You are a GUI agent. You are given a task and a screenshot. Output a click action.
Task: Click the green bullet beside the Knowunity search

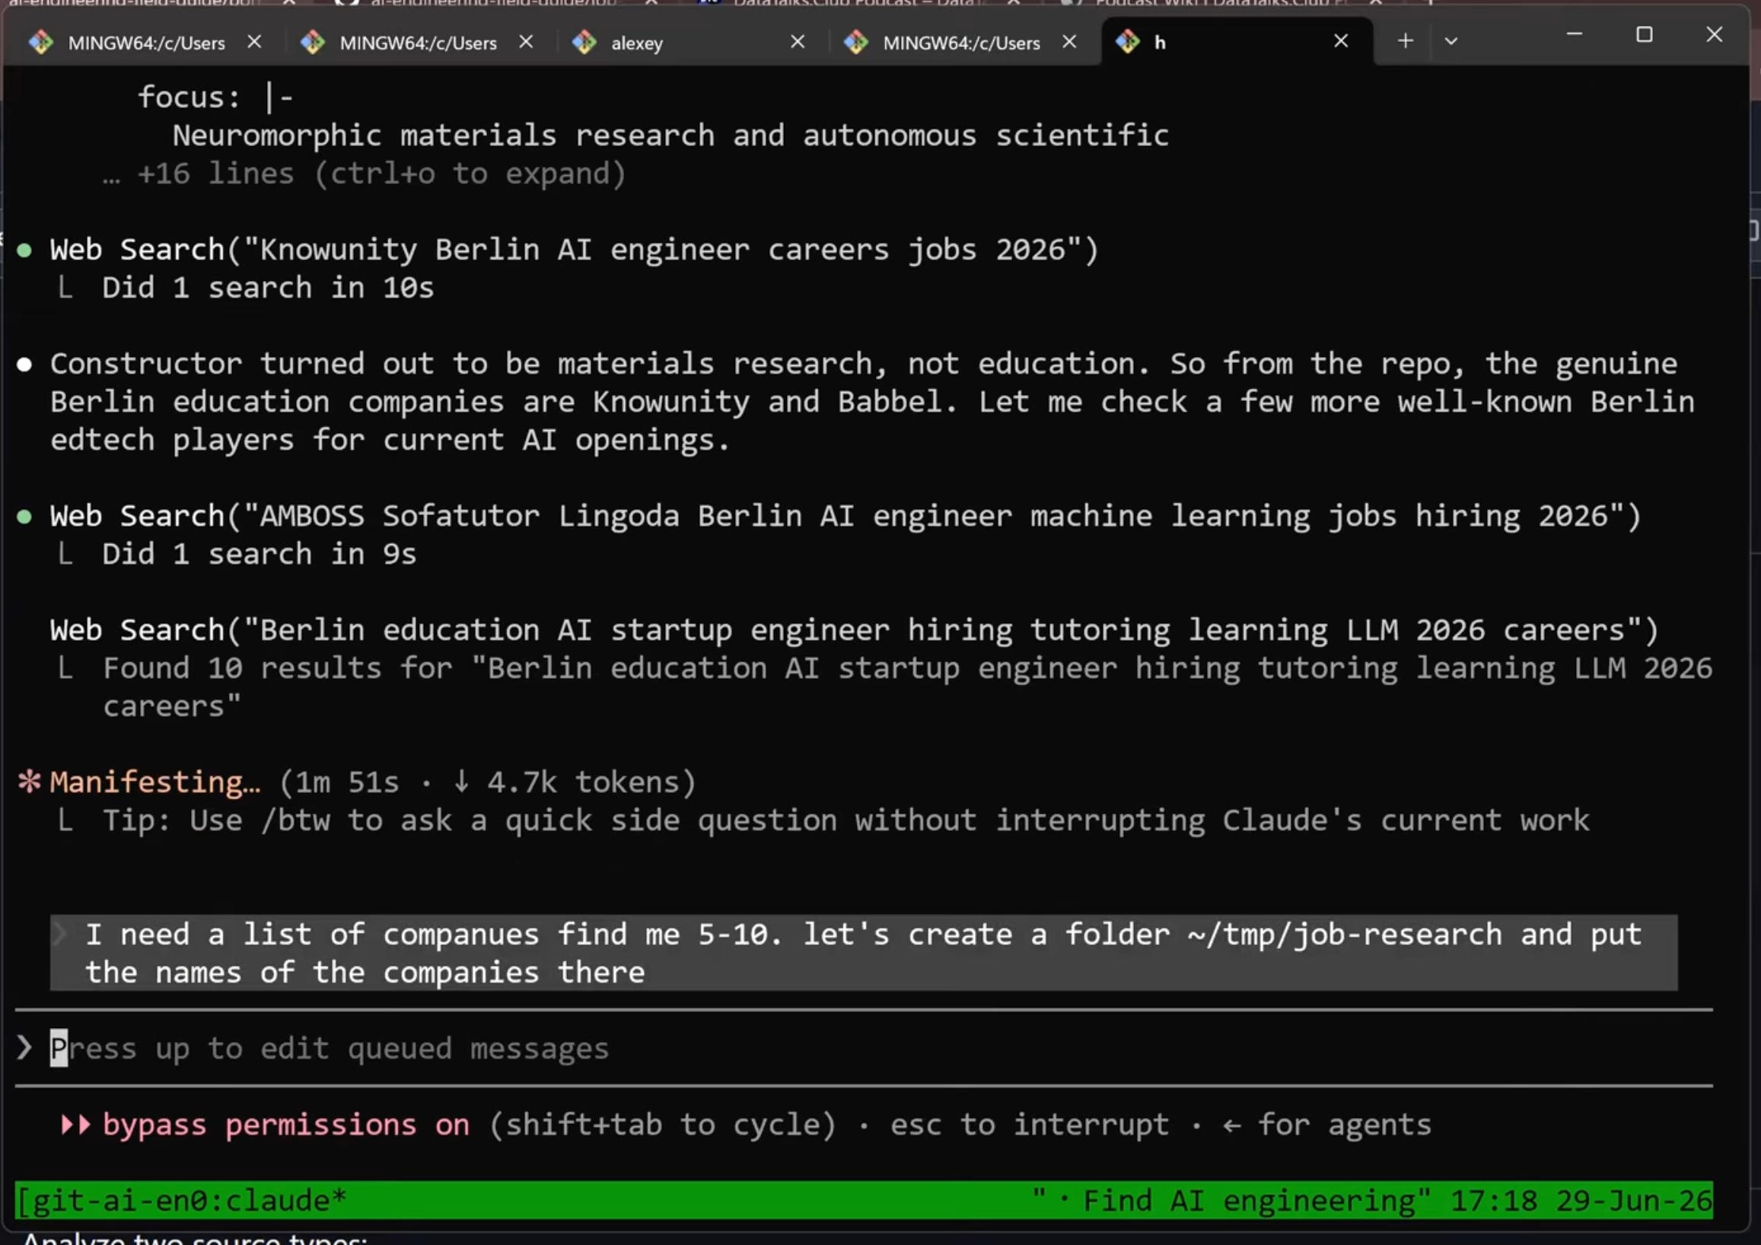tap(24, 251)
